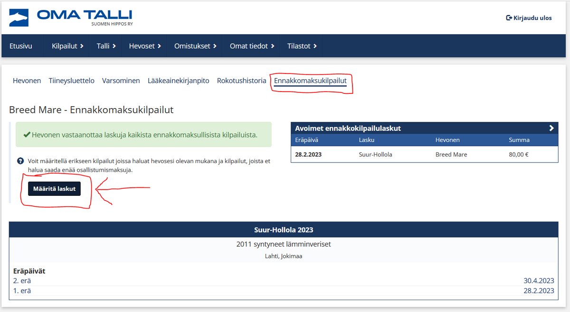The width and height of the screenshot is (570, 312).
Task: Click the 2. erä installment row
Action: click(284, 281)
